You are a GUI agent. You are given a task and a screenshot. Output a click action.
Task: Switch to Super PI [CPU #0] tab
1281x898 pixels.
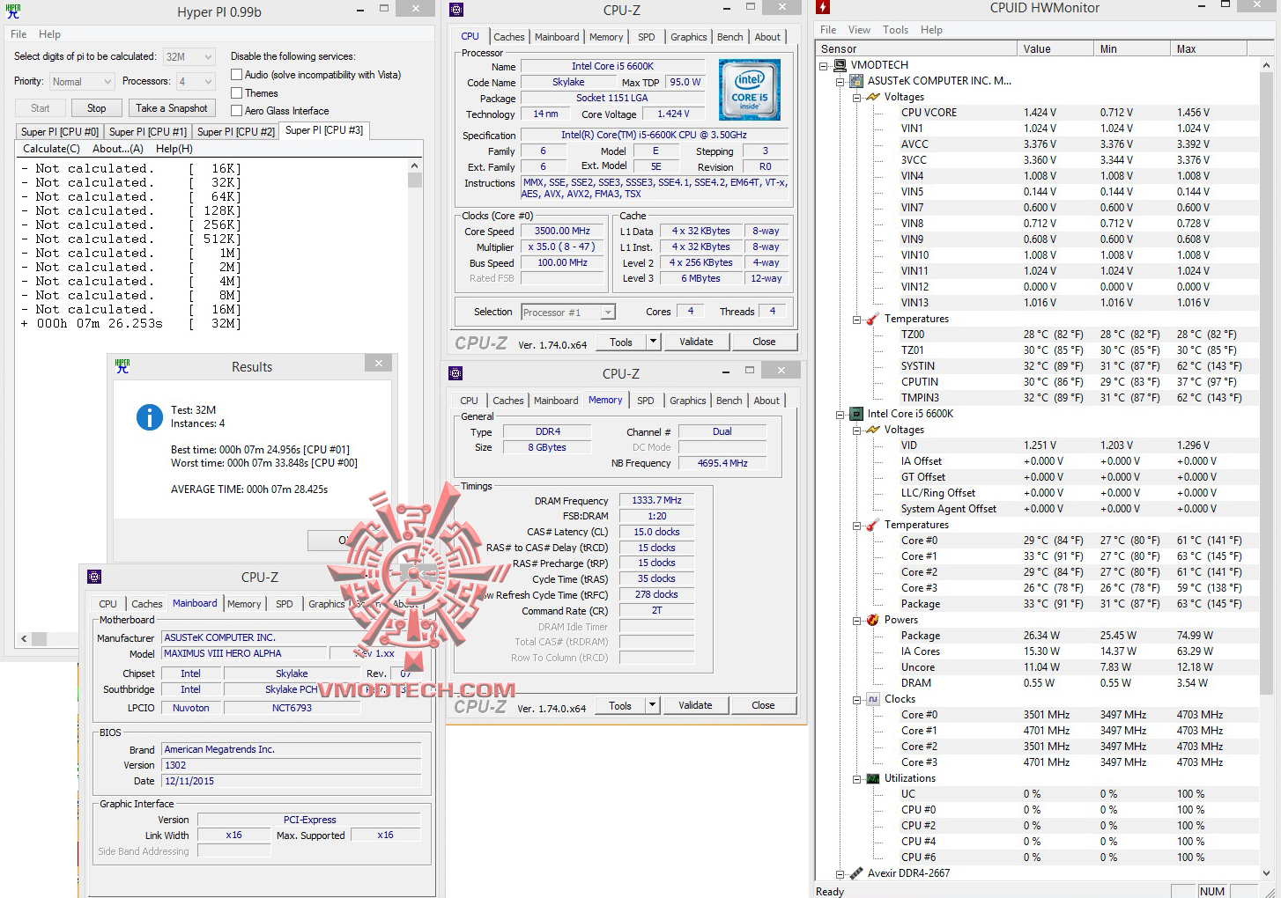(x=60, y=132)
